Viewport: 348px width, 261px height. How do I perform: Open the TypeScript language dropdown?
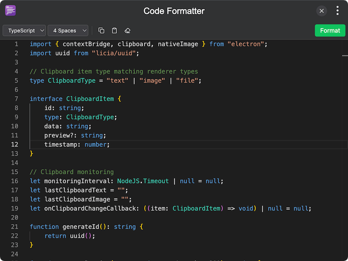pyautogui.click(x=24, y=30)
